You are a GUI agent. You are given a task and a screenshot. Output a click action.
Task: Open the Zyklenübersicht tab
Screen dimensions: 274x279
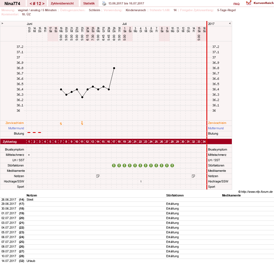click(62, 3)
